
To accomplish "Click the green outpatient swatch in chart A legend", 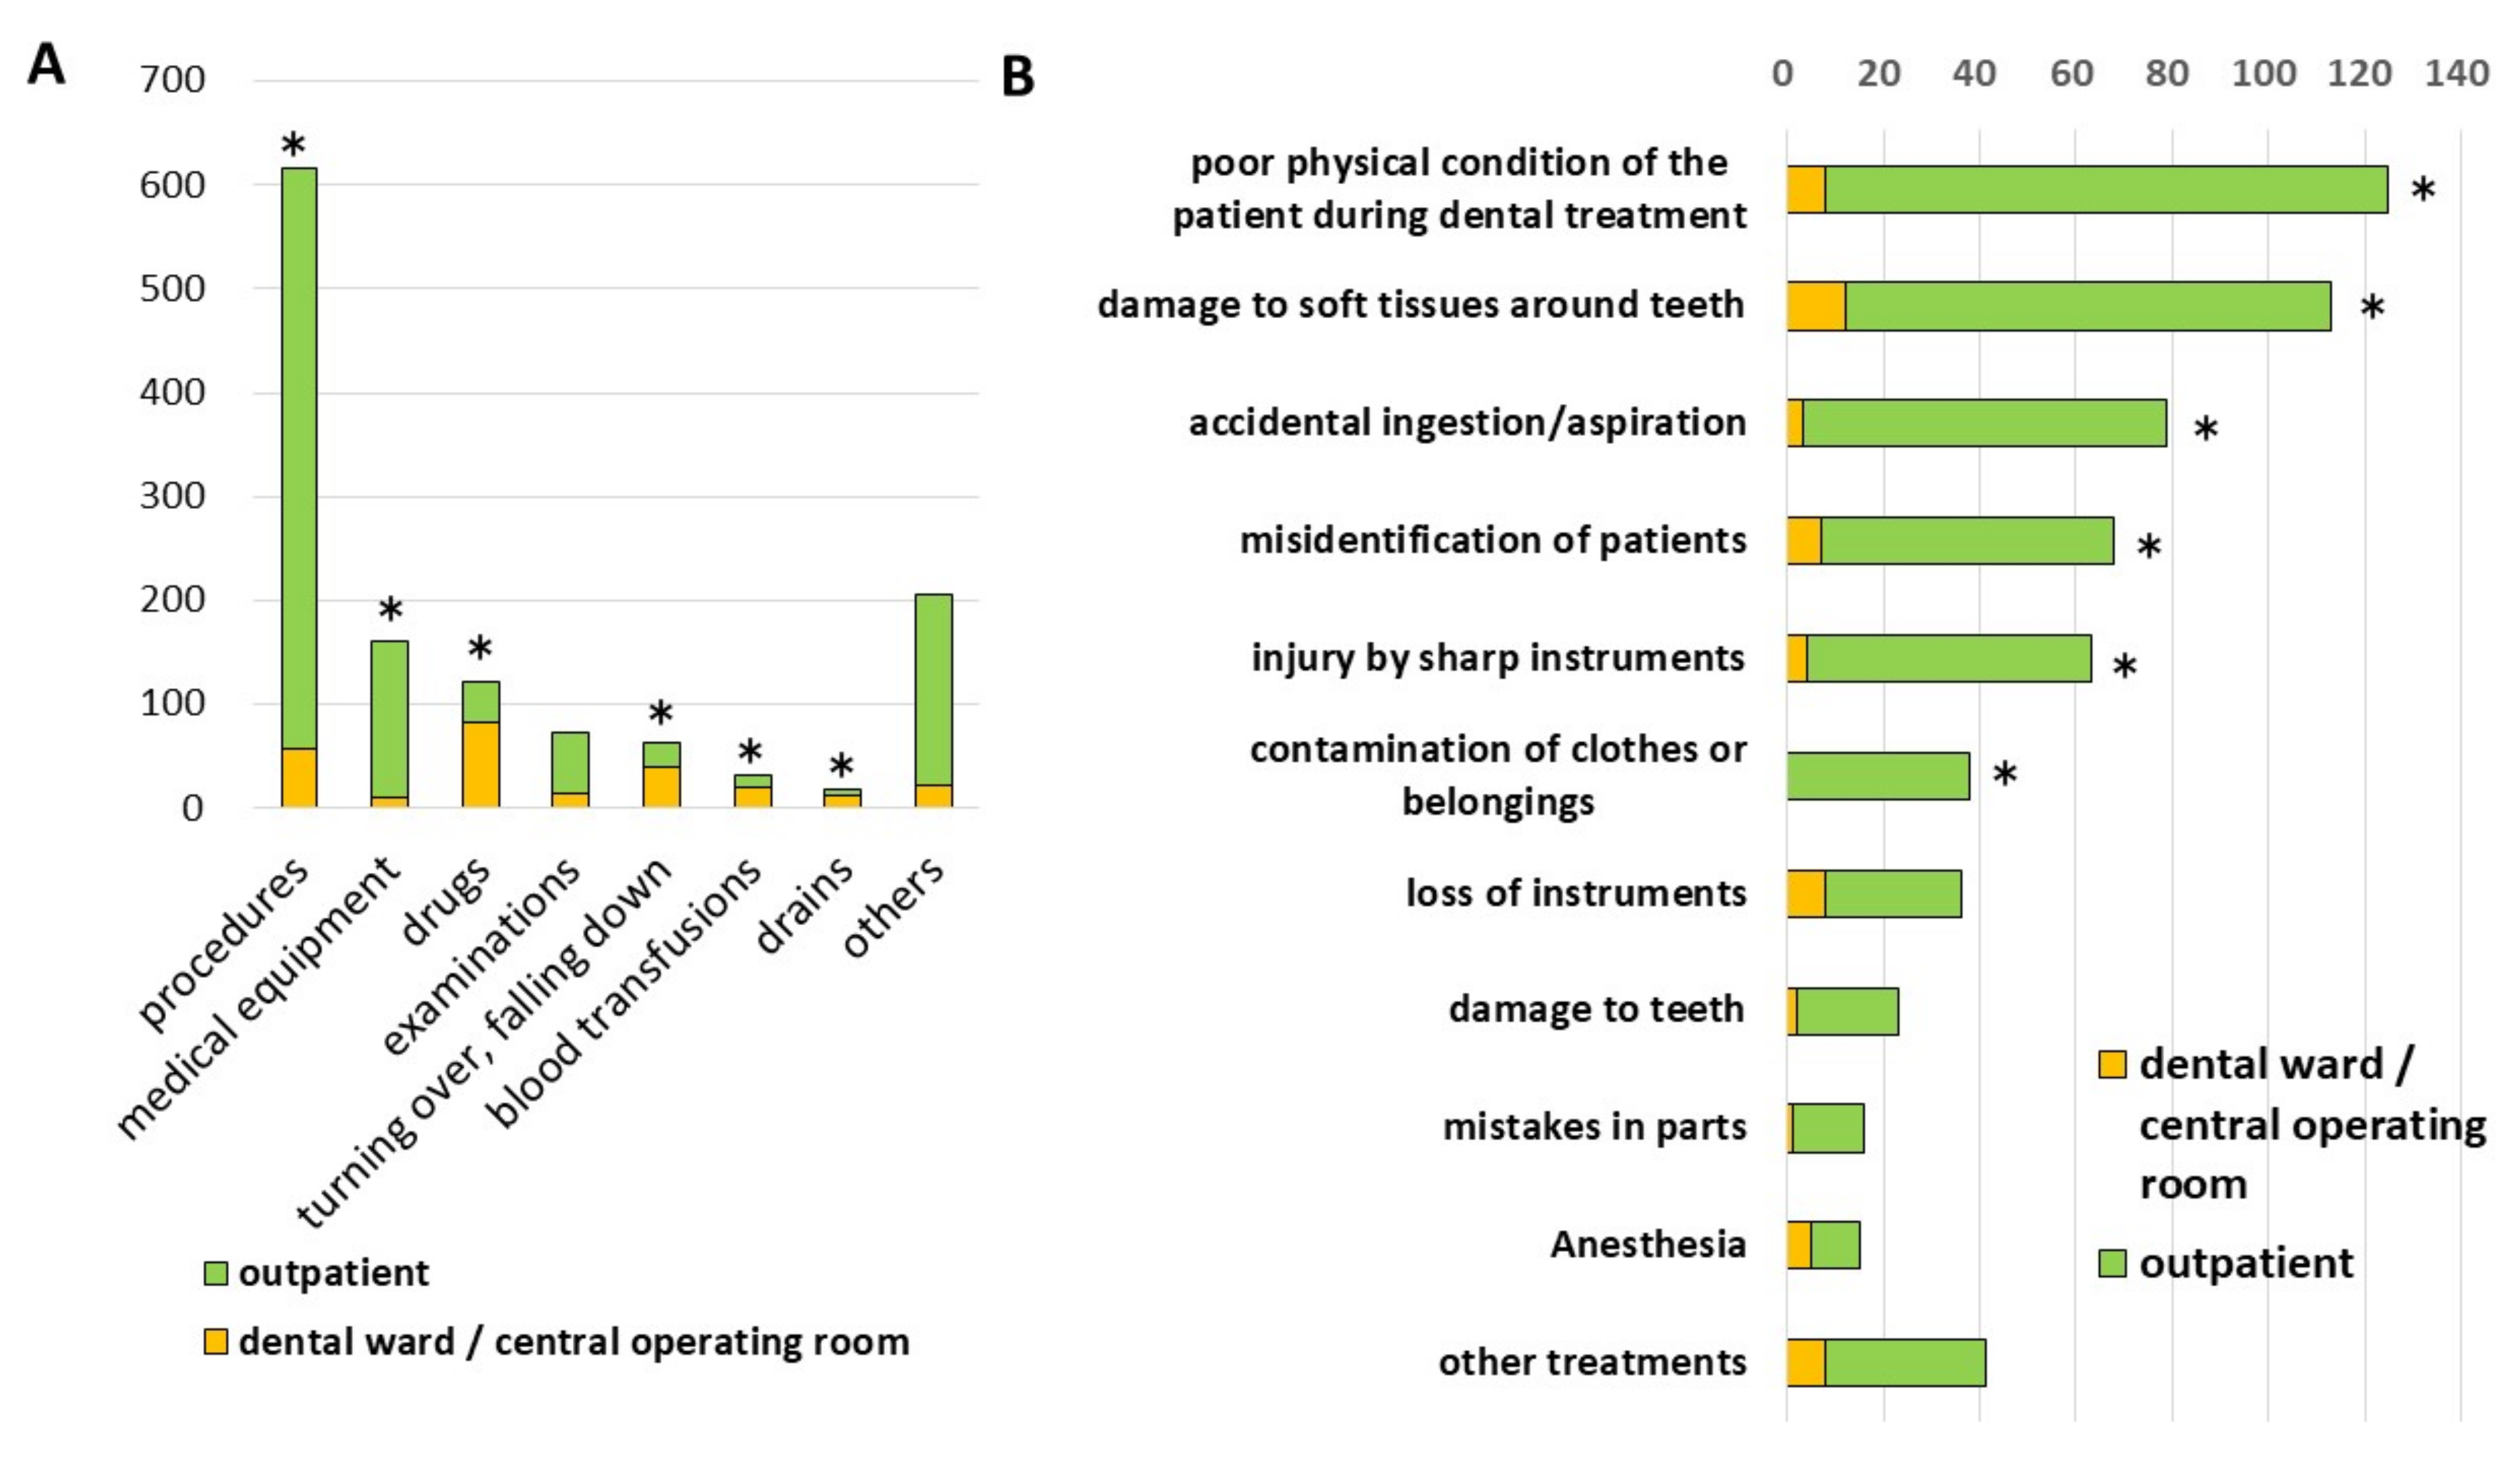I will [214, 1273].
